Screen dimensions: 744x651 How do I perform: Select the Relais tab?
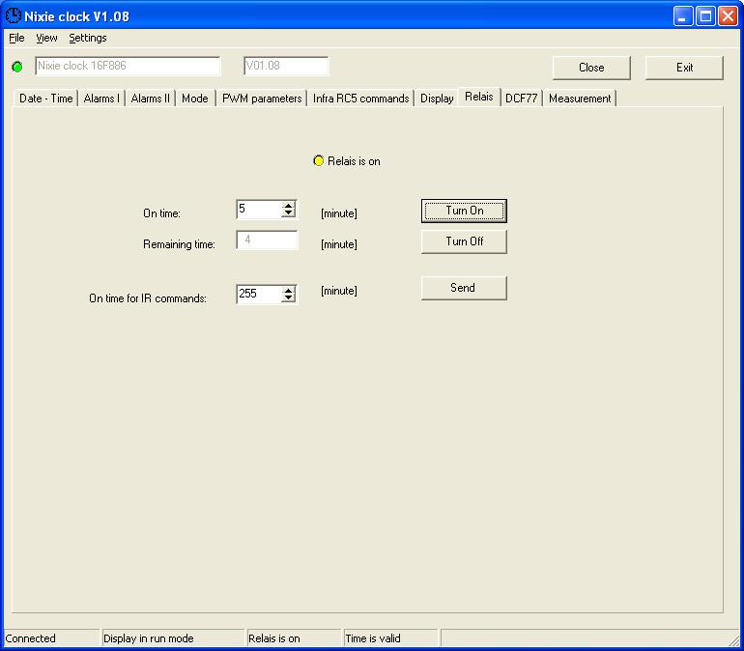[478, 97]
